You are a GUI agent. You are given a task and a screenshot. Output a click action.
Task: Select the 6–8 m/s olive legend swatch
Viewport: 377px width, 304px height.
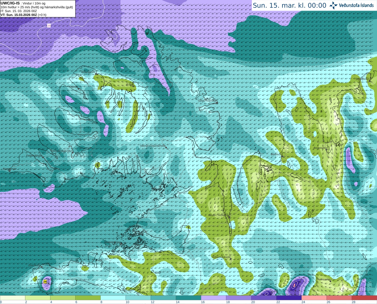(x=88, y=298)
